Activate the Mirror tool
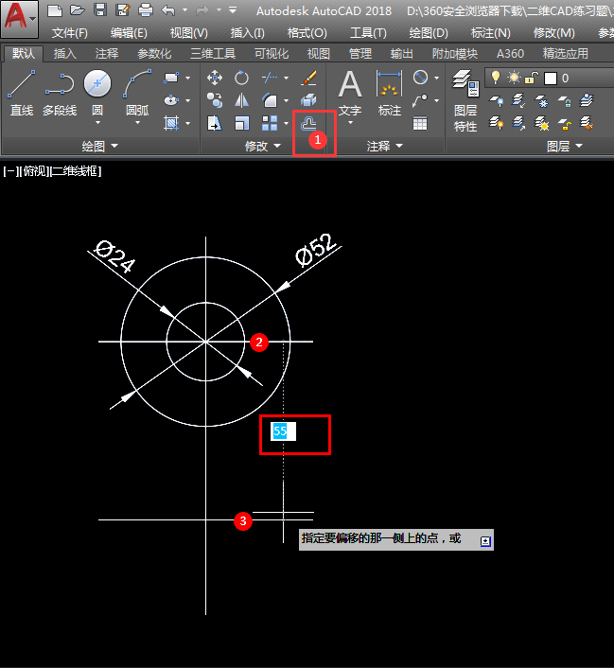Screen dimensions: 614x668 coord(241,100)
